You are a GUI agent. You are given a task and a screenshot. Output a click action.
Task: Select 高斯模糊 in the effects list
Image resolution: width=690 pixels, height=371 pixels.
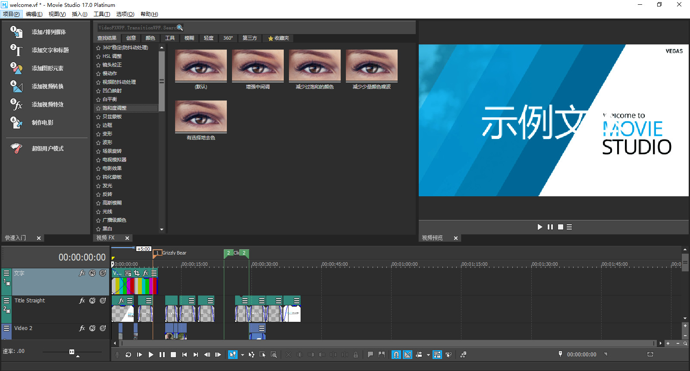click(112, 203)
